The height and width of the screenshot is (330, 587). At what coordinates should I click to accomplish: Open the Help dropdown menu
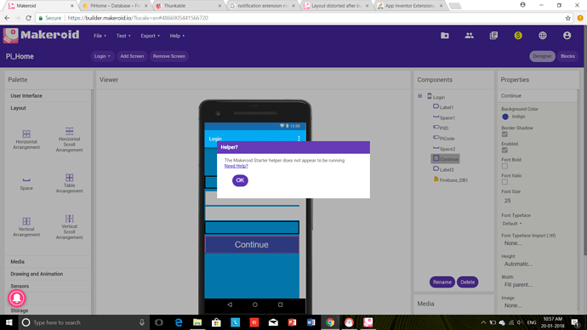click(x=177, y=36)
